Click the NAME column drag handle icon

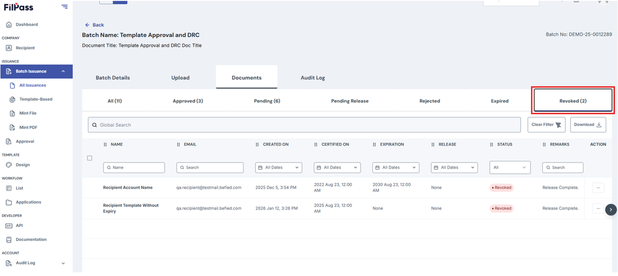coord(106,144)
